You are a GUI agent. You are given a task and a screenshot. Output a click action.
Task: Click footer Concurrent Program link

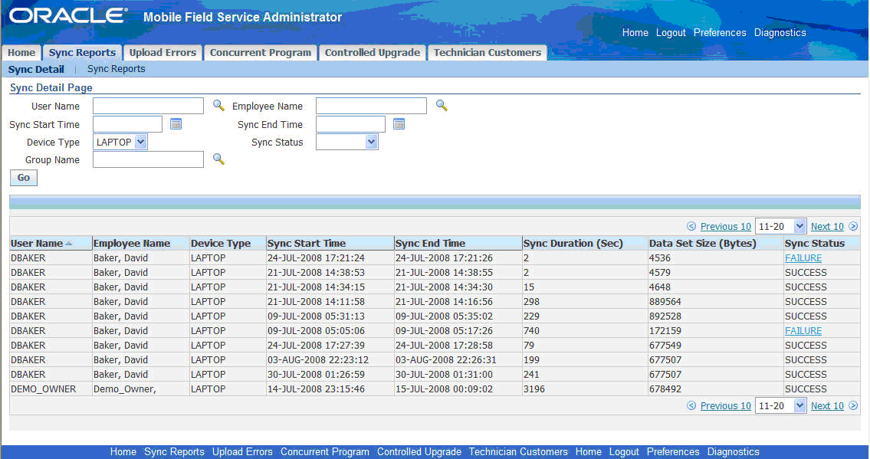324,451
